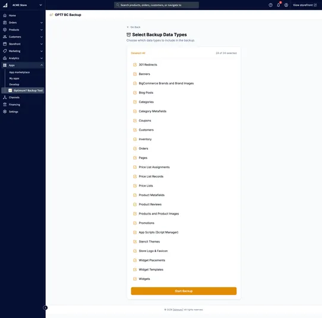Toggle the Inventory checkbox

pyautogui.click(x=135, y=139)
